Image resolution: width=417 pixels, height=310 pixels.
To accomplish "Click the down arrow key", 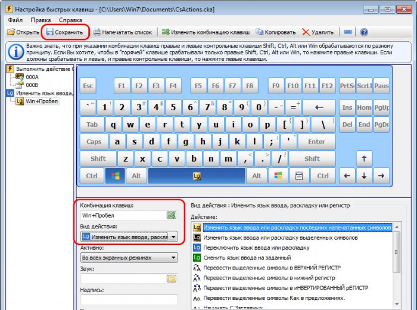I will point(364,176).
